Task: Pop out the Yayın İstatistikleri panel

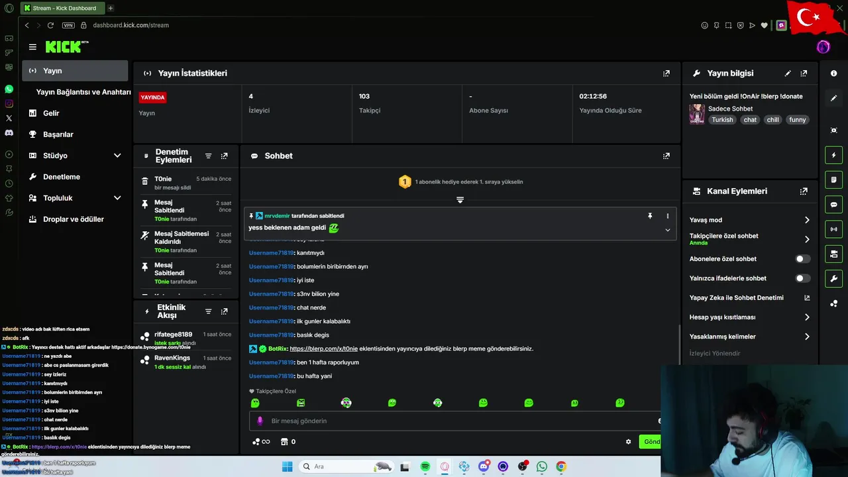Action: coord(666,74)
